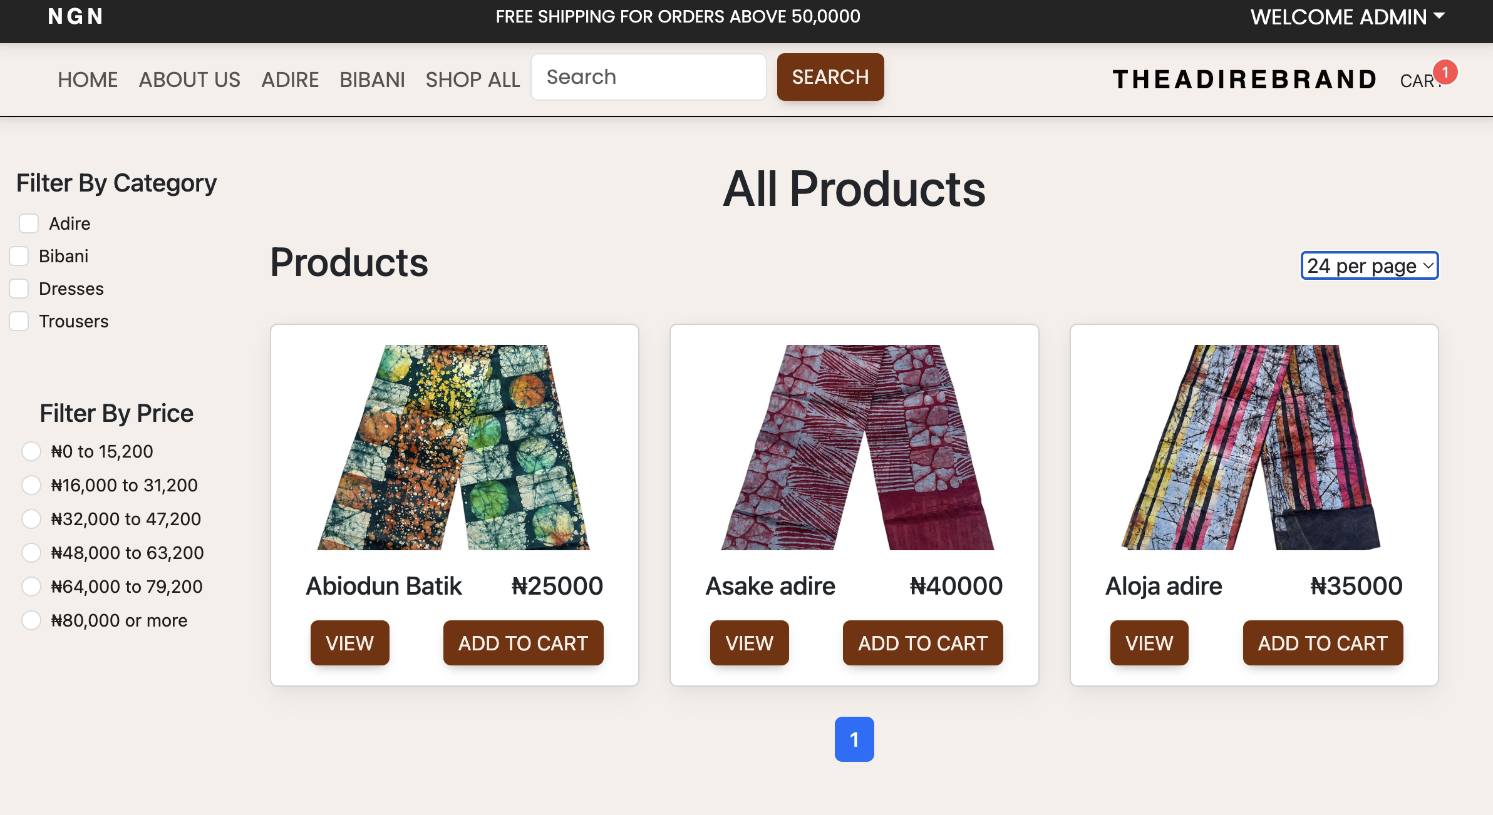Expand the Welcome Admin dropdown menu
The height and width of the screenshot is (815, 1493).
(1347, 17)
